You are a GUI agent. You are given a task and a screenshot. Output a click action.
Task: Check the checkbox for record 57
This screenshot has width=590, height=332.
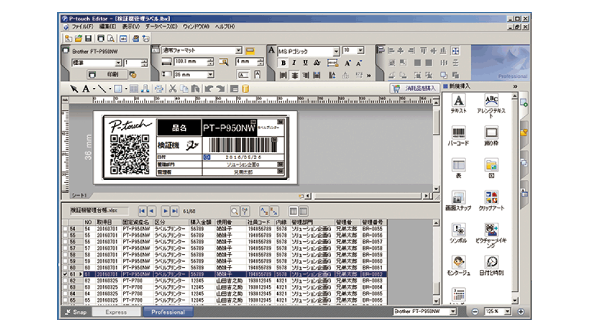click(x=65, y=248)
